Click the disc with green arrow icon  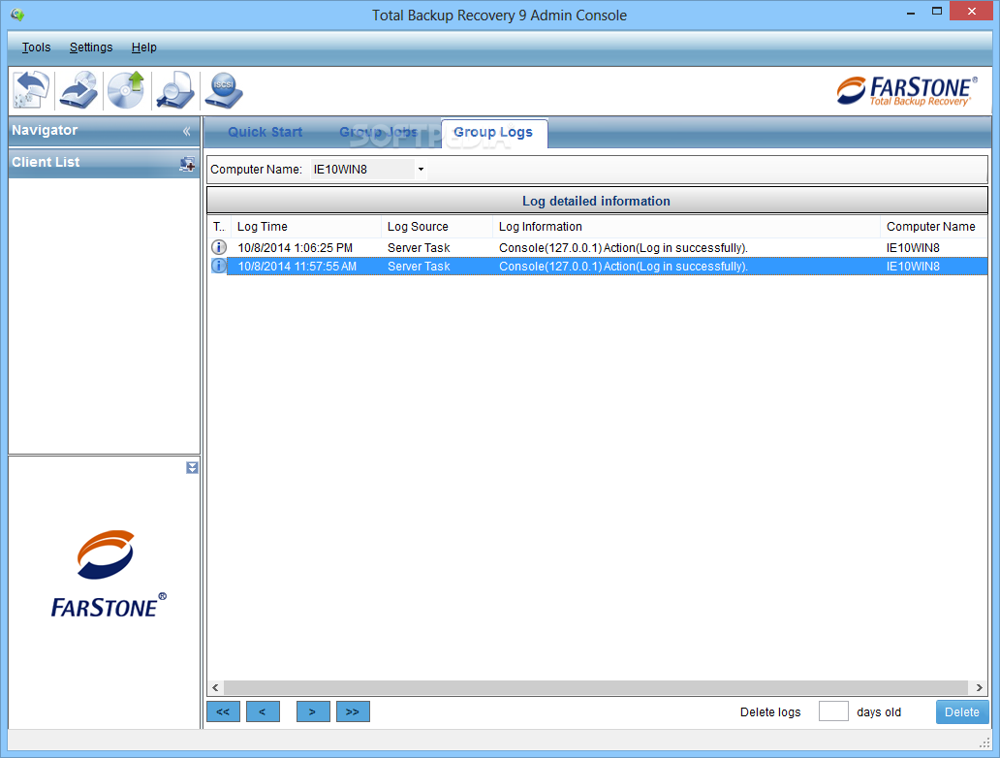tap(126, 90)
